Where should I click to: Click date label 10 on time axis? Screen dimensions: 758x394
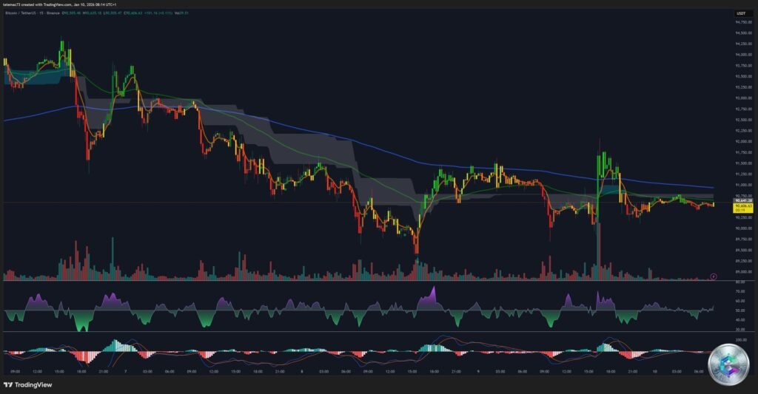(654, 372)
